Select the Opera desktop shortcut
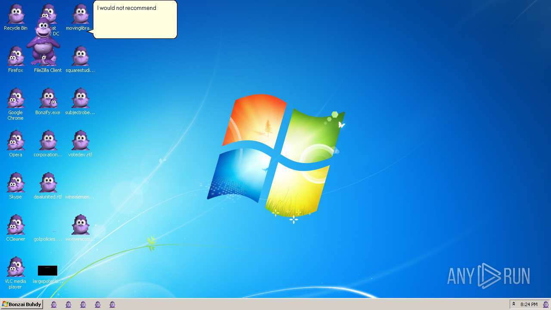Screen dimensions: 551x310 15,144
